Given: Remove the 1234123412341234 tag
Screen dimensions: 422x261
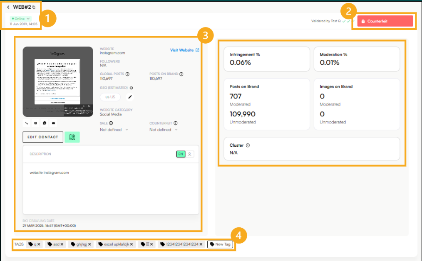Looking at the screenshot, I should (201, 244).
